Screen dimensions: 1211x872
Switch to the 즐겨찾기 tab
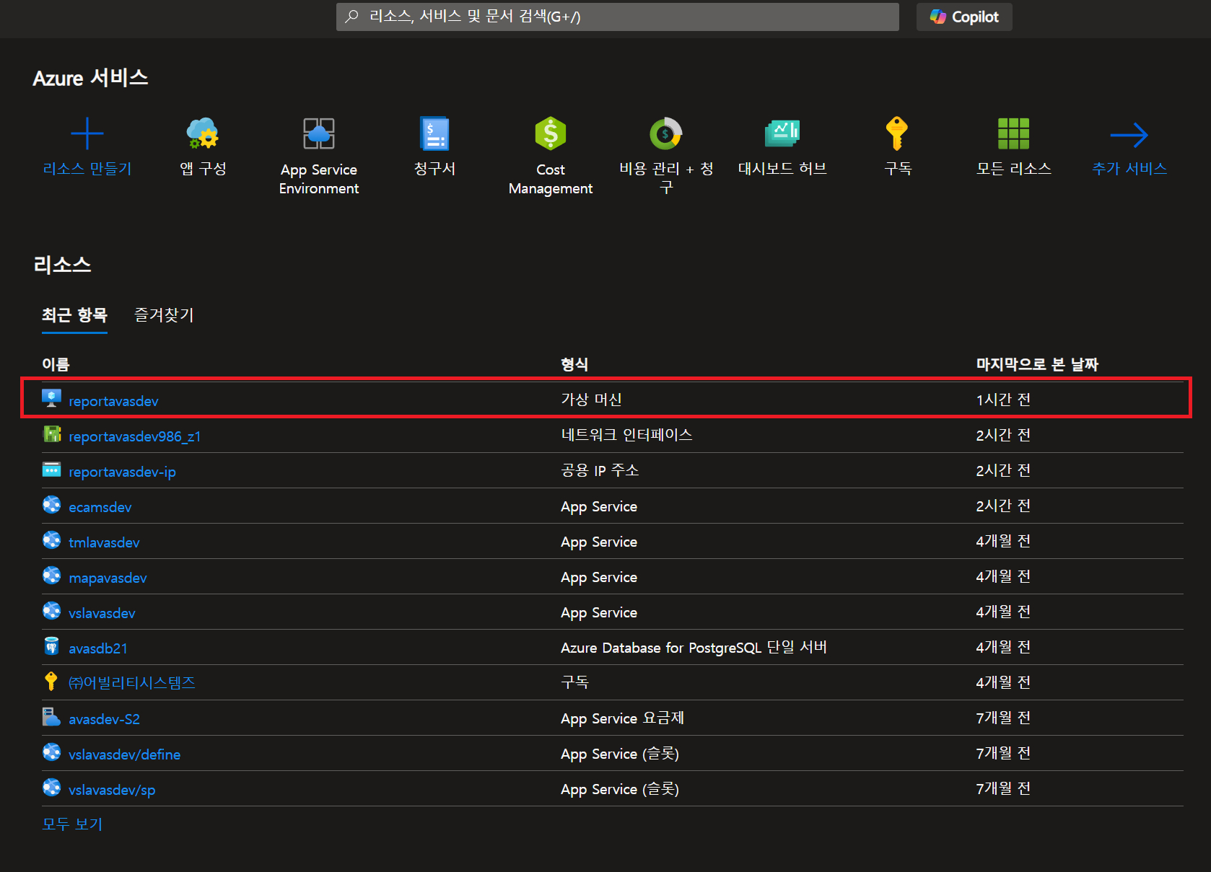click(x=164, y=315)
